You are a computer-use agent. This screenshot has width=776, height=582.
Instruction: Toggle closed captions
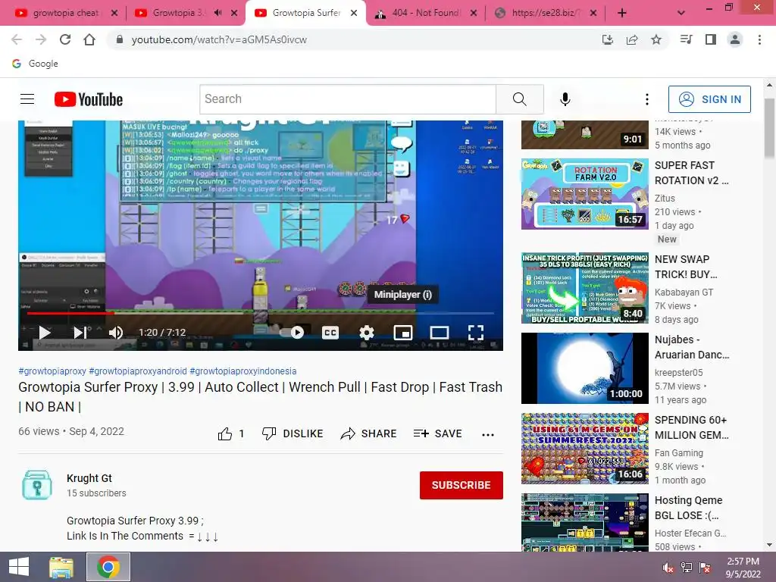330,332
